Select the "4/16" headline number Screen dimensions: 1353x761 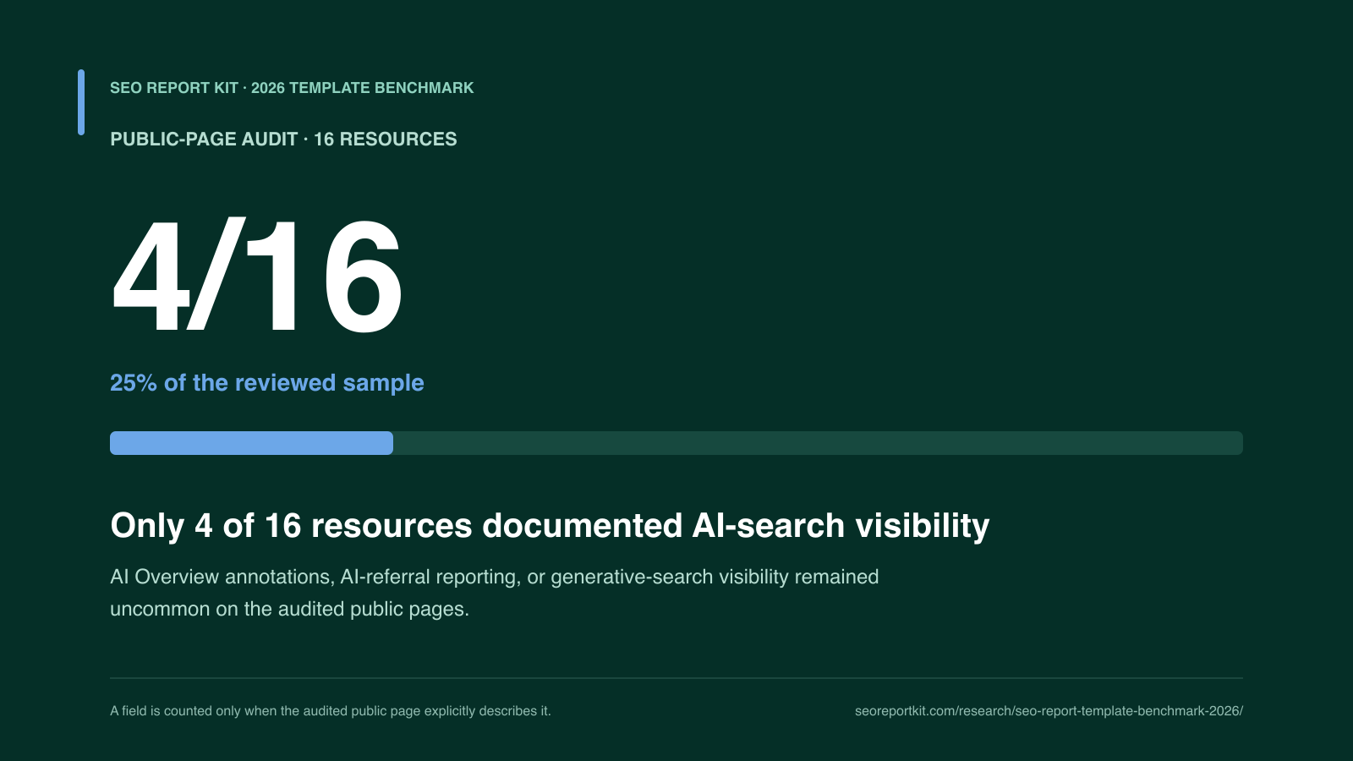point(257,276)
